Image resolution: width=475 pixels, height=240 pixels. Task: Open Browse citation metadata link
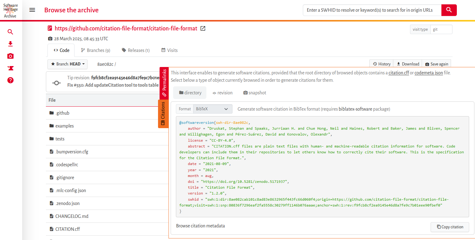[x=201, y=226]
